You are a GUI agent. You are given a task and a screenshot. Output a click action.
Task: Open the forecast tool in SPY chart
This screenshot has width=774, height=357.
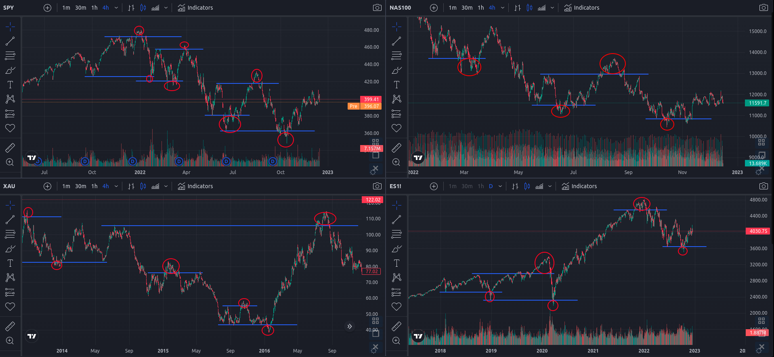(x=10, y=114)
